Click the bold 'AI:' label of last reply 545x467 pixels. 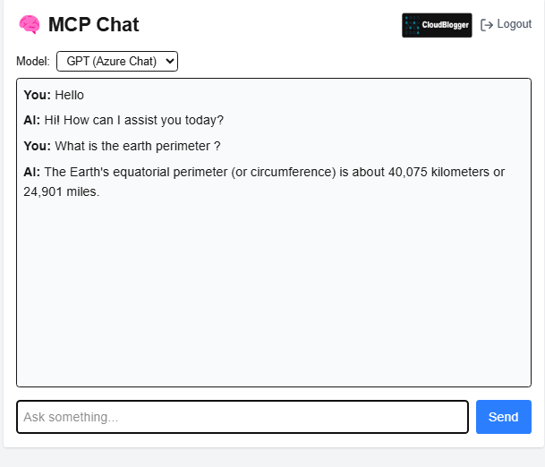32,172
